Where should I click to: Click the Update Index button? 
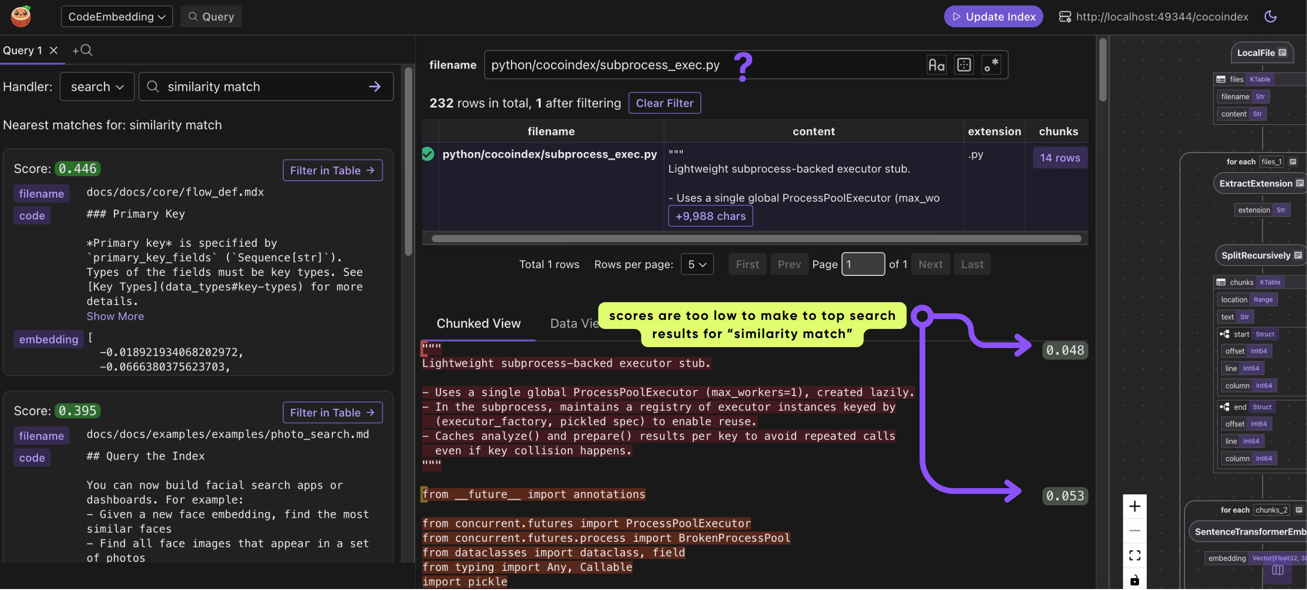(993, 16)
